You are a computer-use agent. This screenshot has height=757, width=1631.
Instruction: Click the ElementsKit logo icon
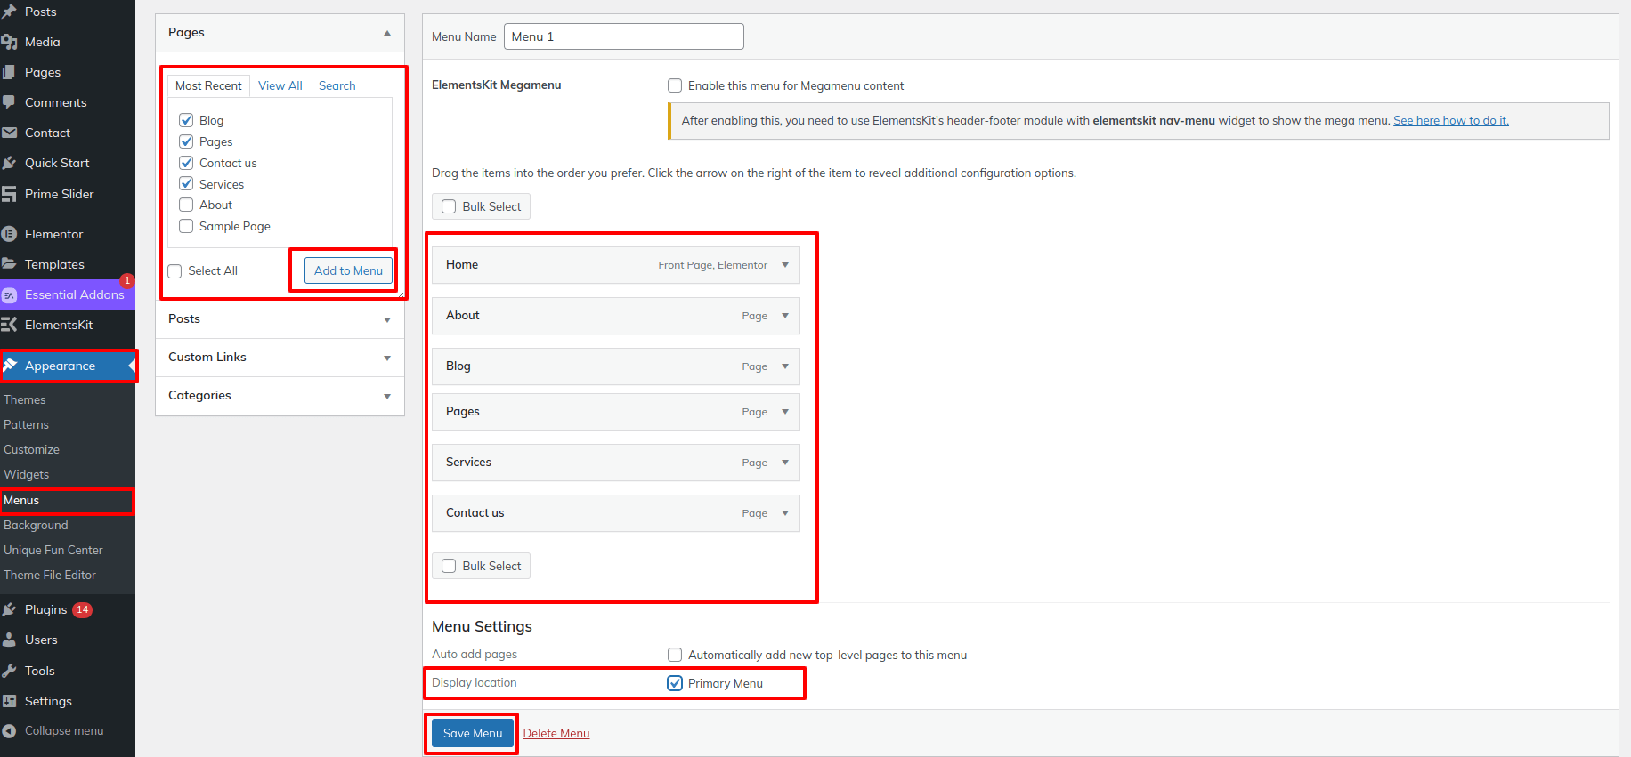[x=10, y=325]
